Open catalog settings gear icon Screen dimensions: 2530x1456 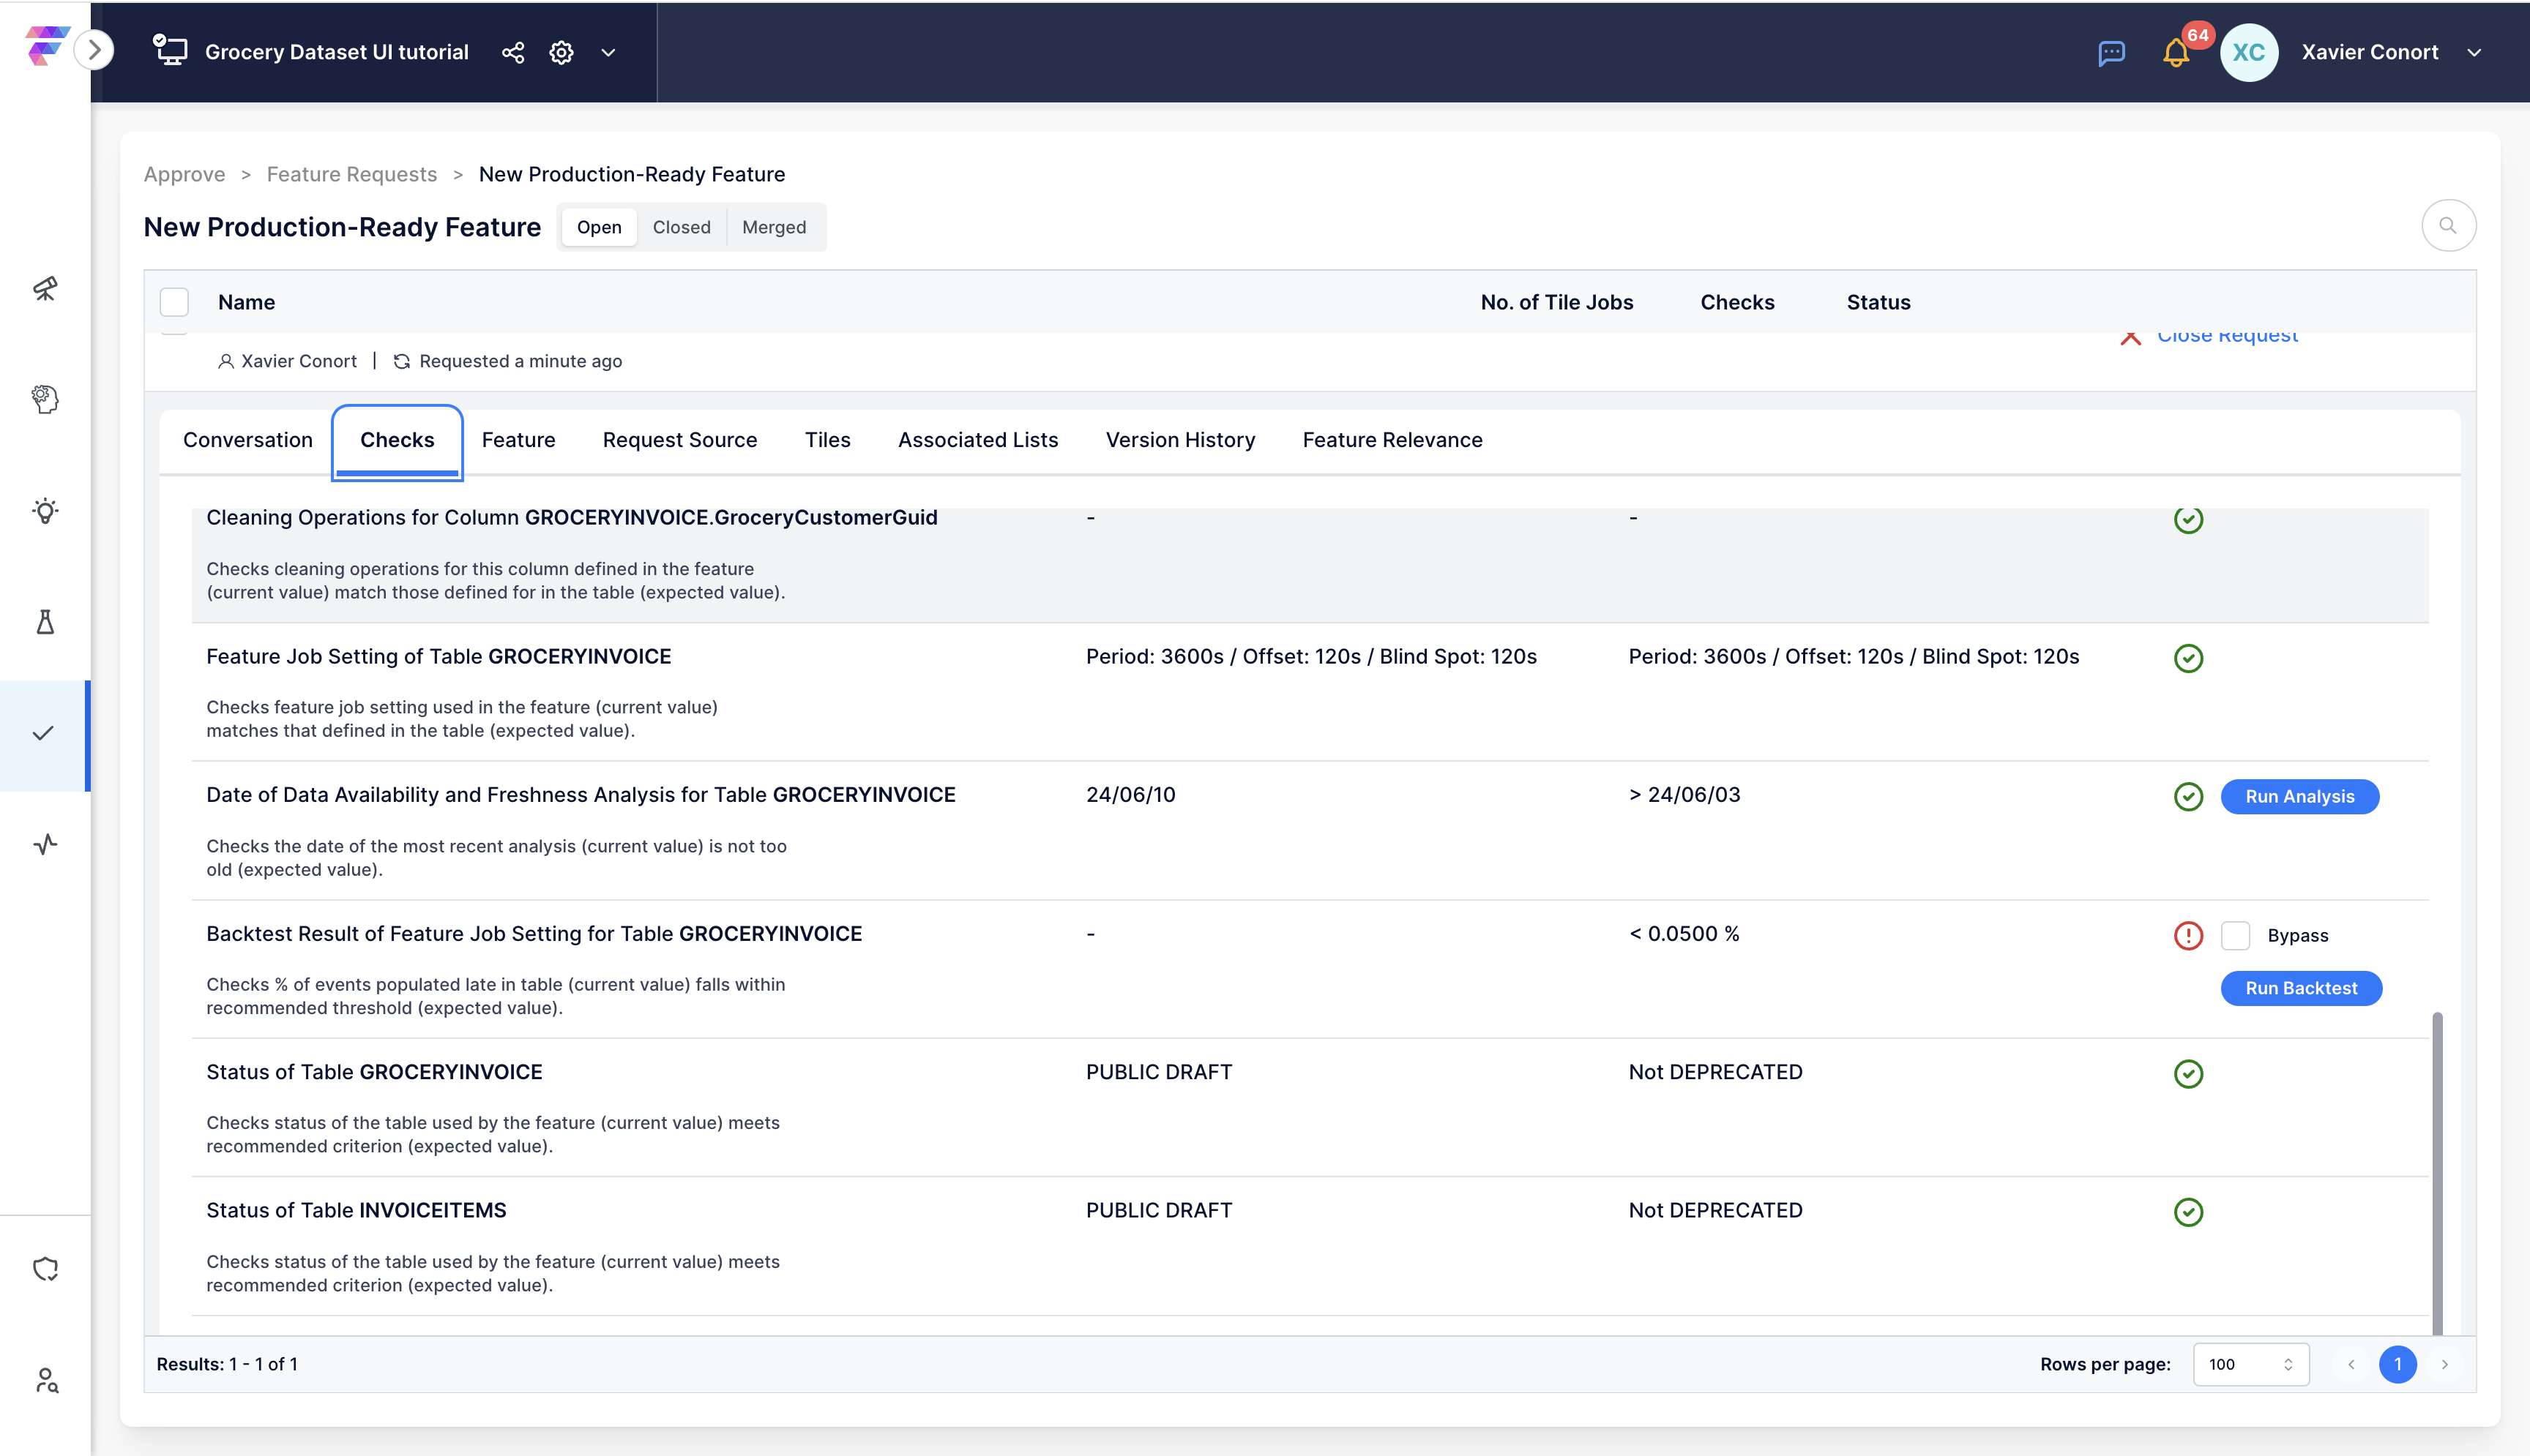coord(562,52)
